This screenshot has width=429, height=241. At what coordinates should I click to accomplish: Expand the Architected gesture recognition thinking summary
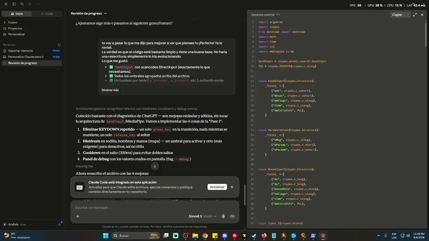coord(136,109)
